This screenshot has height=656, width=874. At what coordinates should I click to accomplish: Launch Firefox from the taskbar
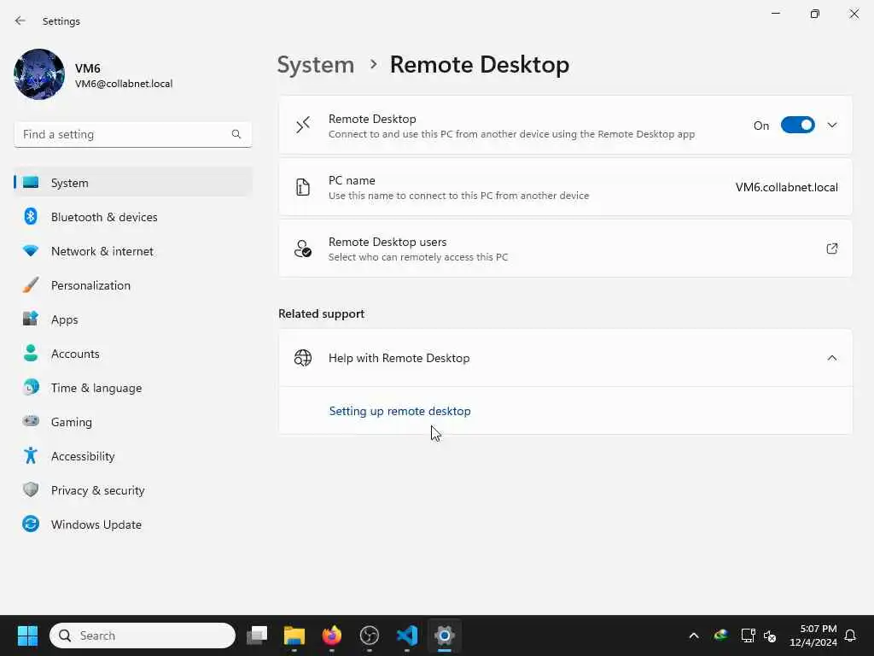click(x=332, y=635)
